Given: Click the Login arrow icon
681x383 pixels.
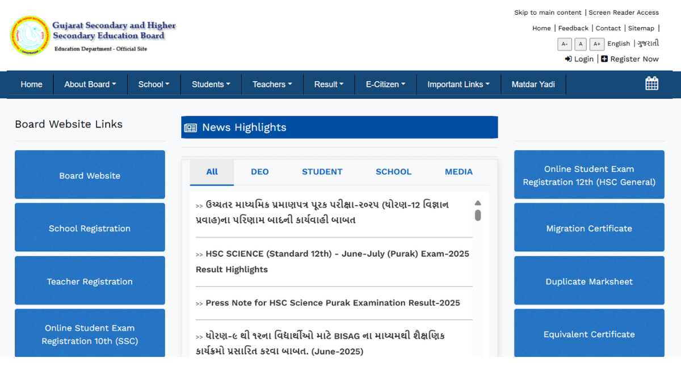Looking at the screenshot, I should (567, 58).
